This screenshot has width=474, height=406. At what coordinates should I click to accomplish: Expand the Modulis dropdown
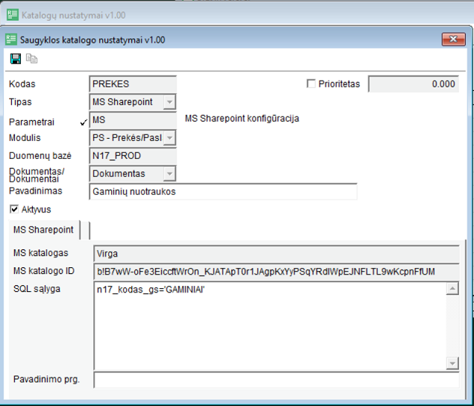[169, 138]
